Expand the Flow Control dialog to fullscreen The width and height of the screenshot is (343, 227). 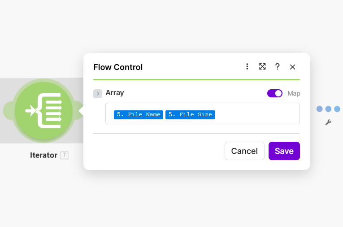point(262,67)
